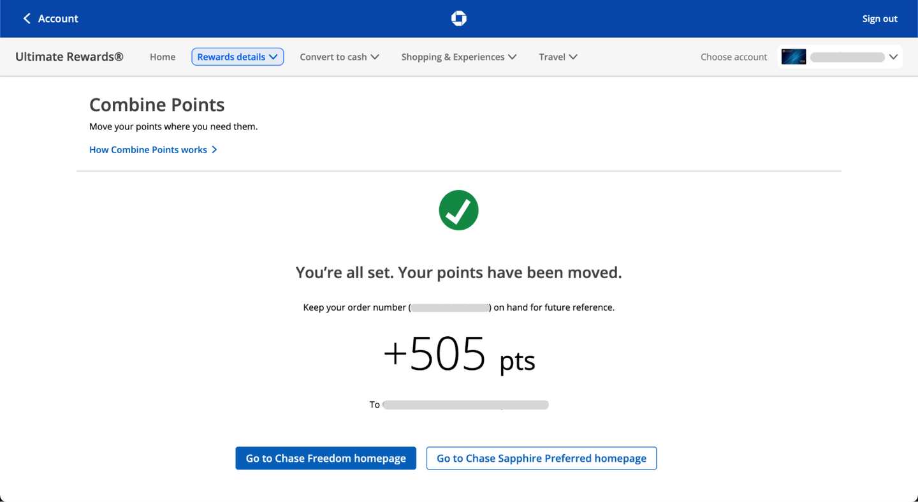Click the chevron beside Shopping & Experiences
Viewport: 918px width, 502px height.
(x=512, y=57)
